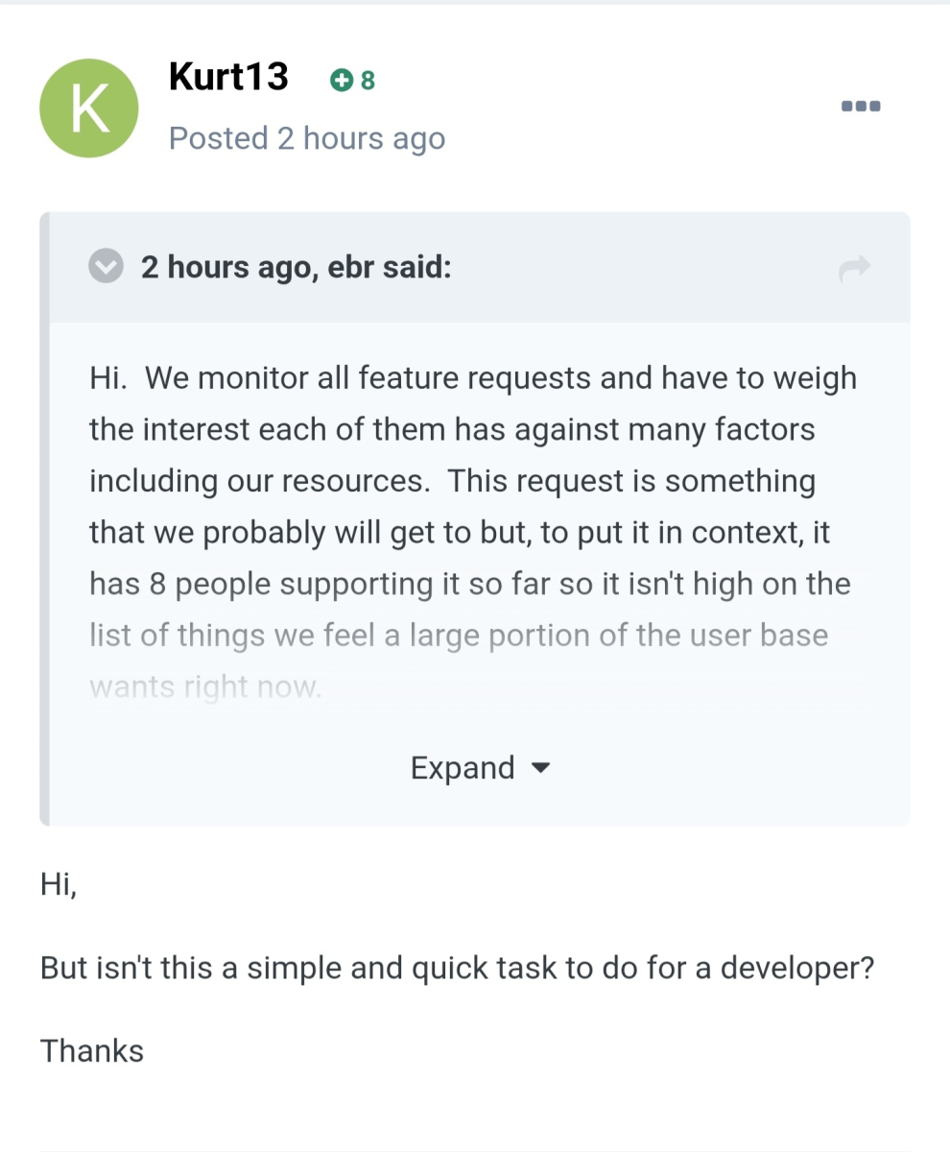Open the post options ellipsis menu
The height and width of the screenshot is (1152, 950).
click(x=860, y=106)
